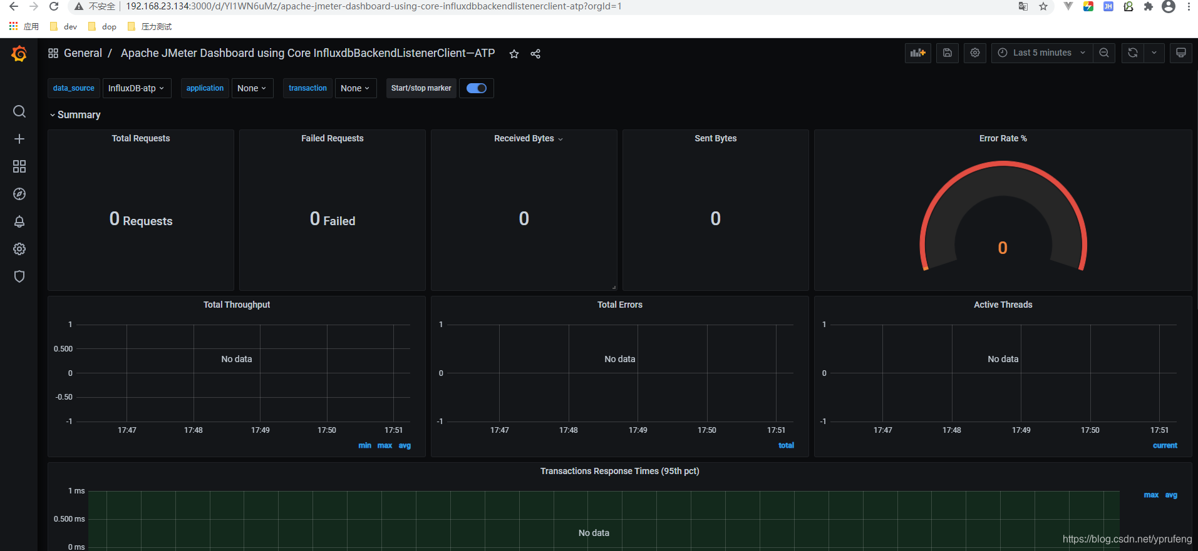Screen dimensions: 1198x551
Task: Open the Server Admin shield icon
Action: (19, 276)
